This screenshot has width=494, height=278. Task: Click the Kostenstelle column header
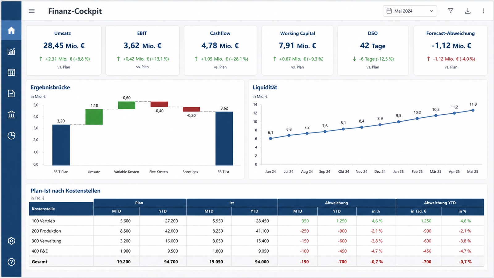61,209
